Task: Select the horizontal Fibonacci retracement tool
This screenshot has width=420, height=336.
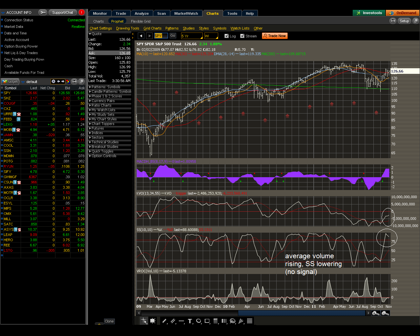Action: click(216, 321)
